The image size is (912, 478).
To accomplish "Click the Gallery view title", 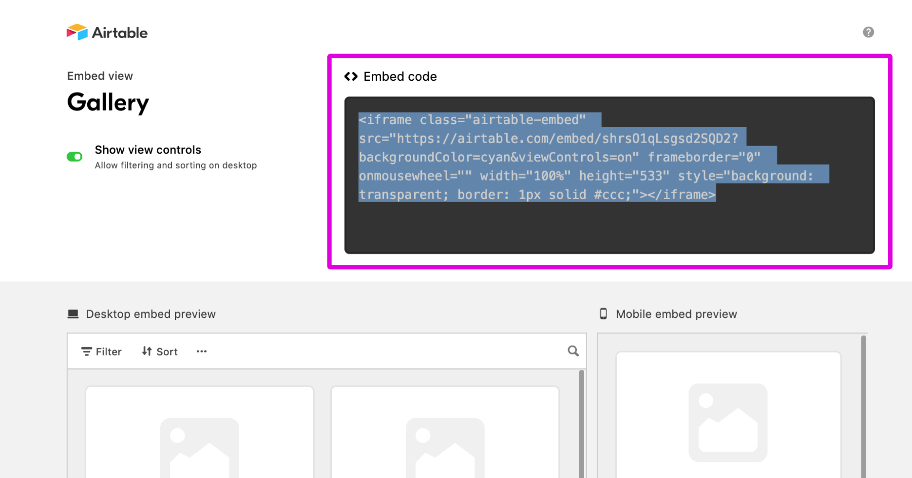I will 108,102.
